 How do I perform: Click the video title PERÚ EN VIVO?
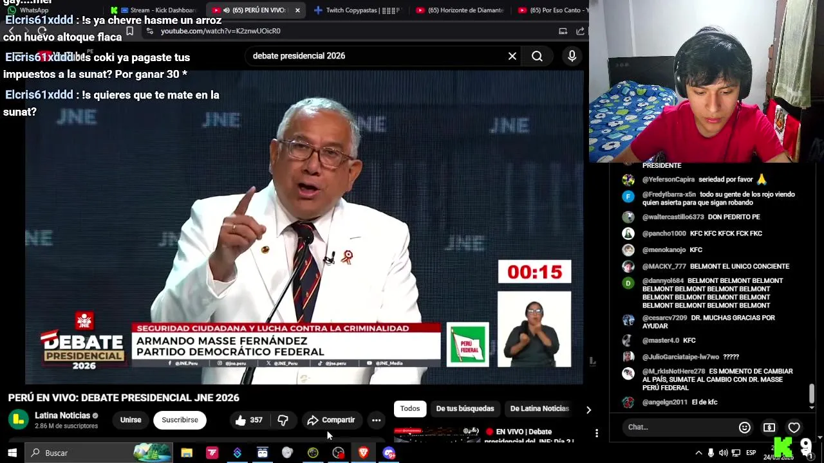pos(124,397)
